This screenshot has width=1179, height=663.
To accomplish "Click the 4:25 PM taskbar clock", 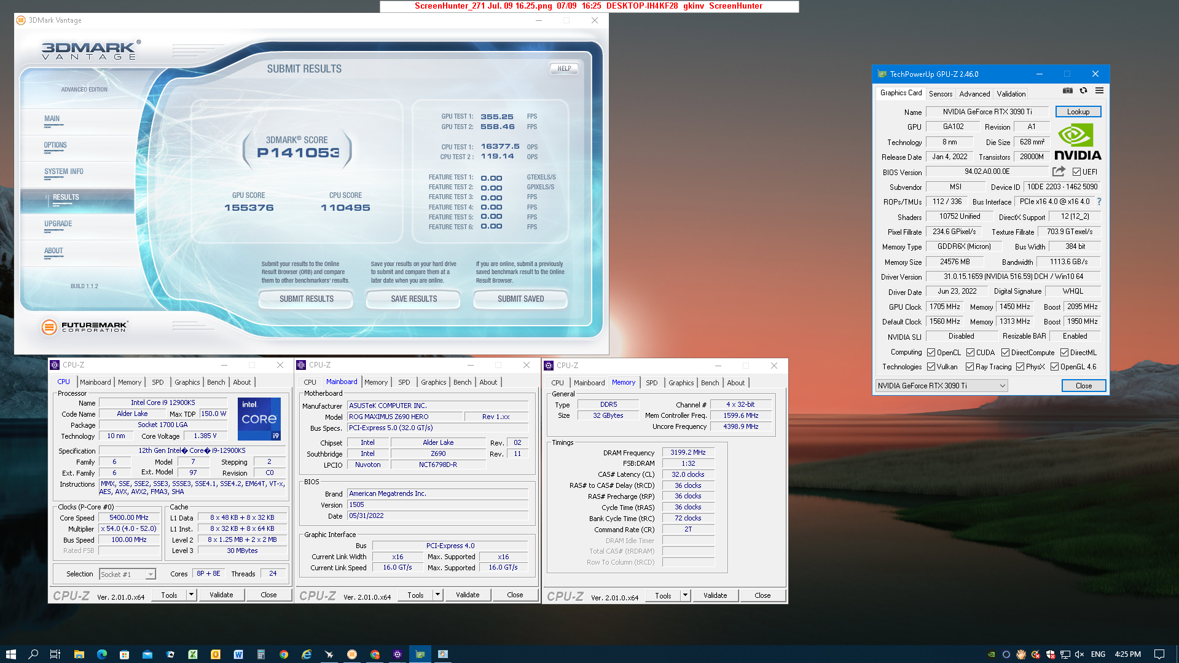I will [x=1127, y=654].
